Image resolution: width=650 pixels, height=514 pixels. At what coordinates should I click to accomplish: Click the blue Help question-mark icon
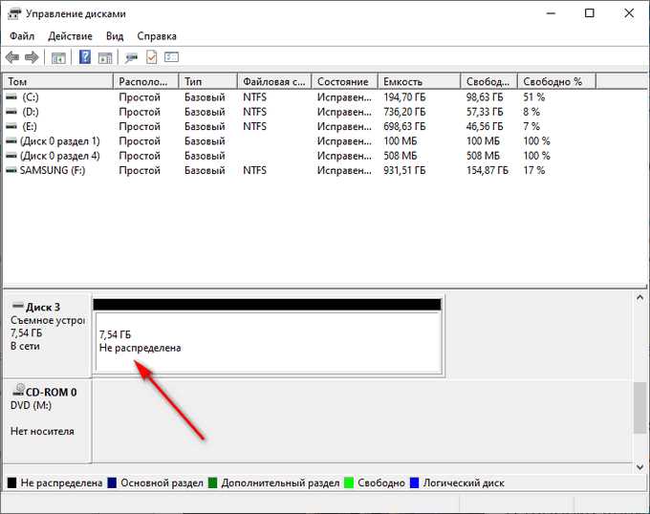(85, 56)
